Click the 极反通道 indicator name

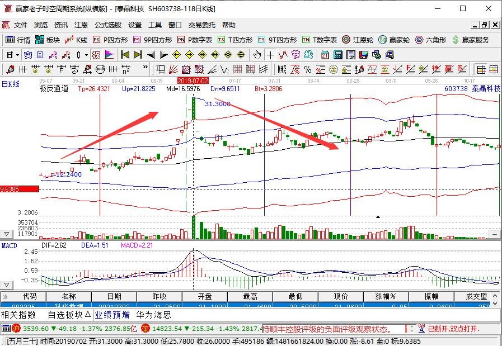tap(54, 88)
